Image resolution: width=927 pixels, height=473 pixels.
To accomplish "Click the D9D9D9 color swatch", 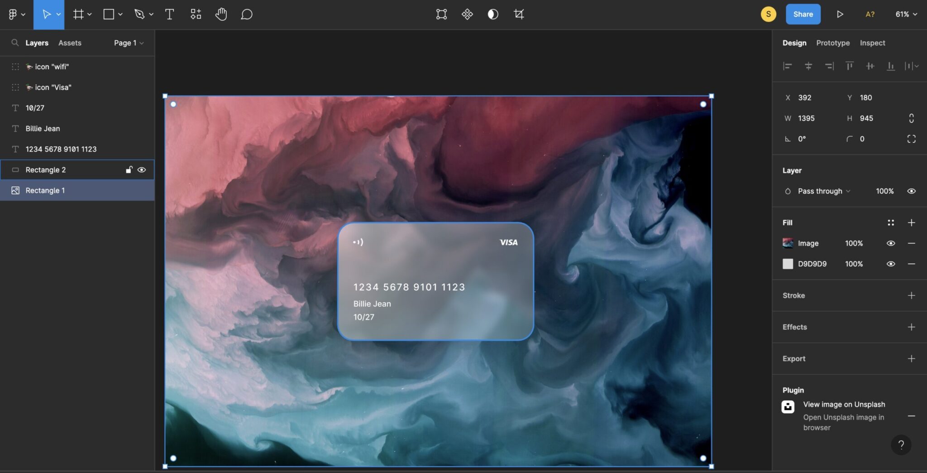I will 788,264.
